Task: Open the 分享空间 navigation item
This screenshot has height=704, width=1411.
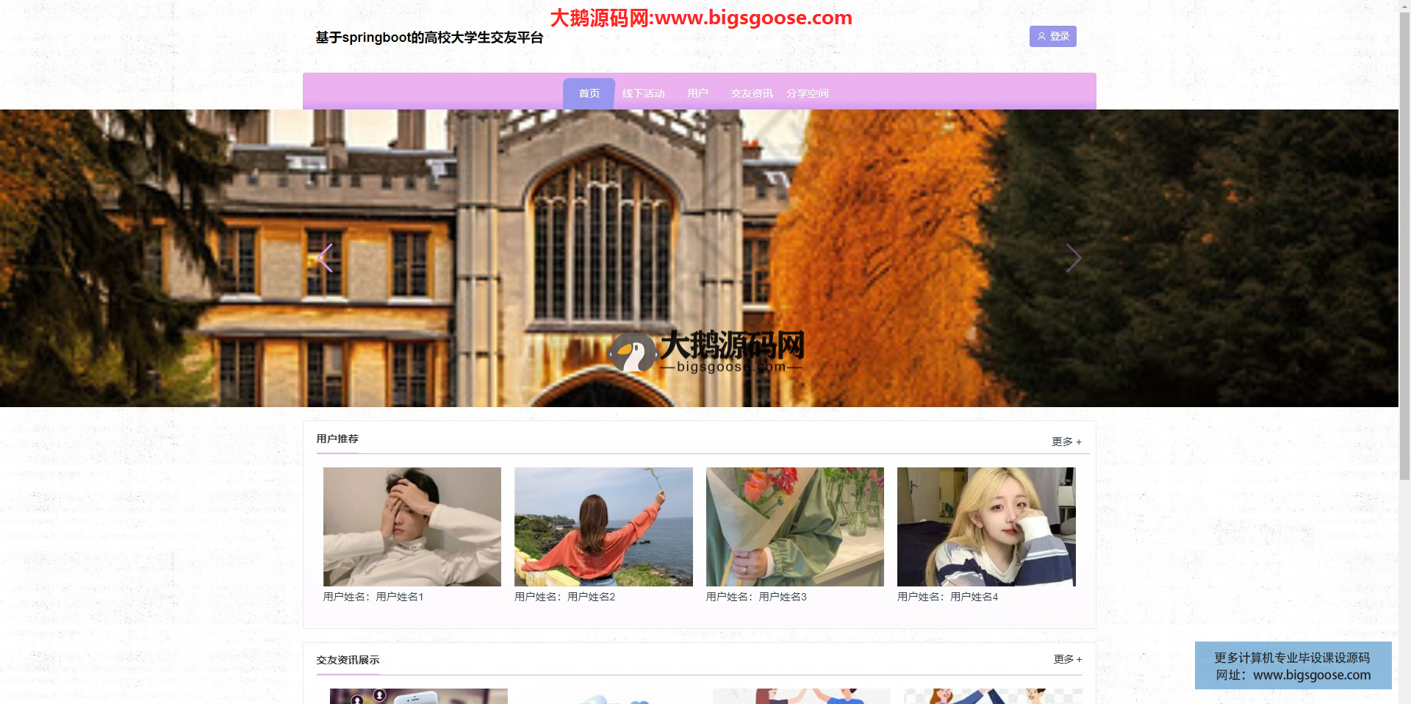Action: 807,93
